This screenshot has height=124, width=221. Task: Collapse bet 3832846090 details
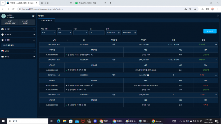[x=216, y=60]
